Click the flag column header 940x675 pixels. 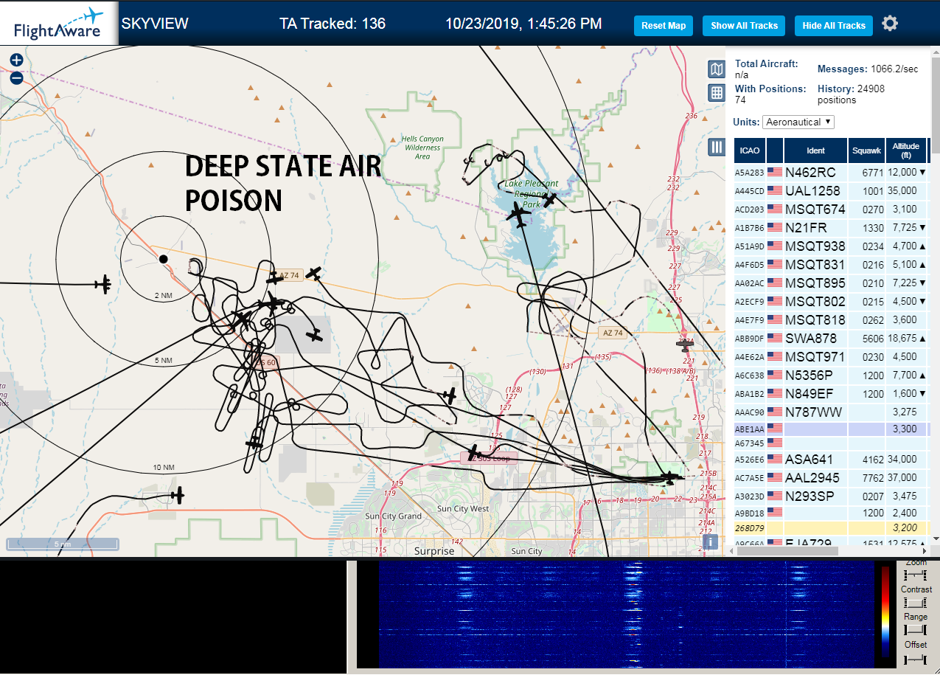coord(775,150)
